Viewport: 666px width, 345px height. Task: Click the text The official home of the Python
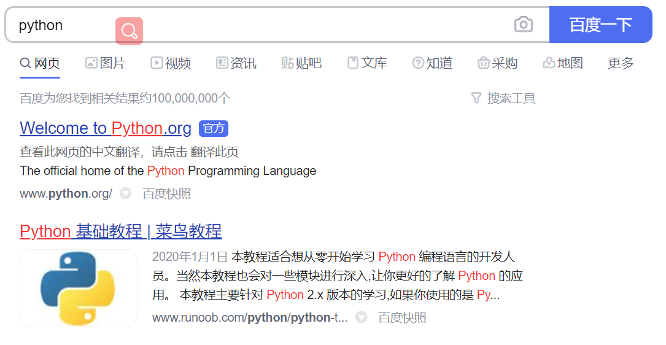pyautogui.click(x=102, y=171)
